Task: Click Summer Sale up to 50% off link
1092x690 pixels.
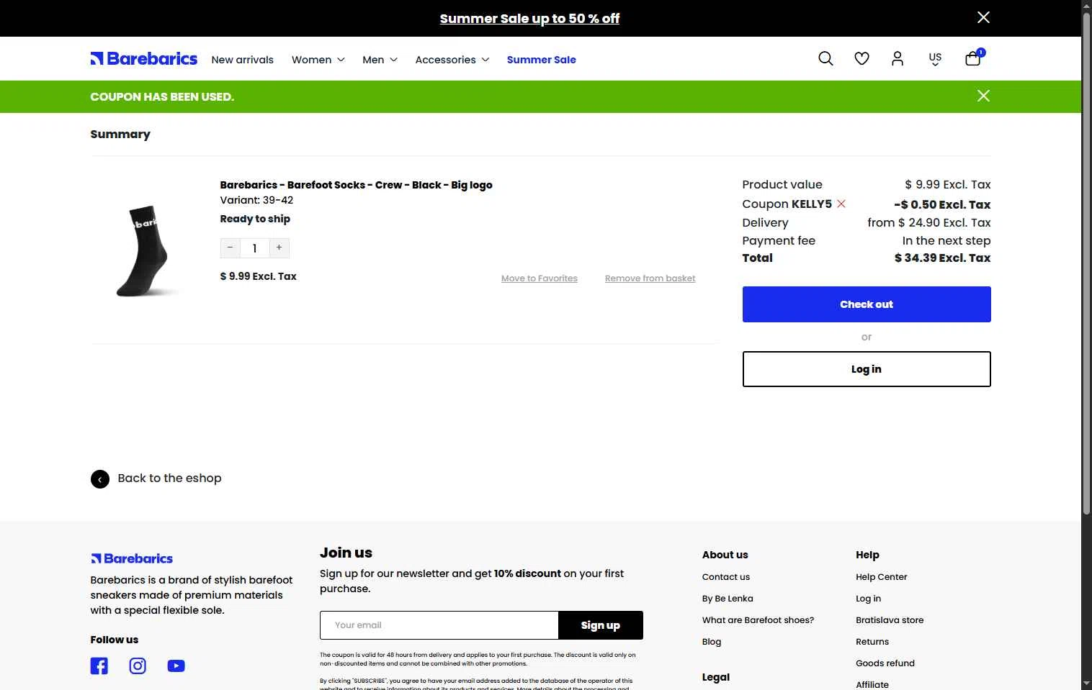Action: [529, 19]
